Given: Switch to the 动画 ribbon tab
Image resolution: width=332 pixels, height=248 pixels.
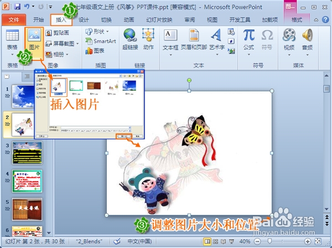Looking at the screenshot, I should (x=129, y=20).
